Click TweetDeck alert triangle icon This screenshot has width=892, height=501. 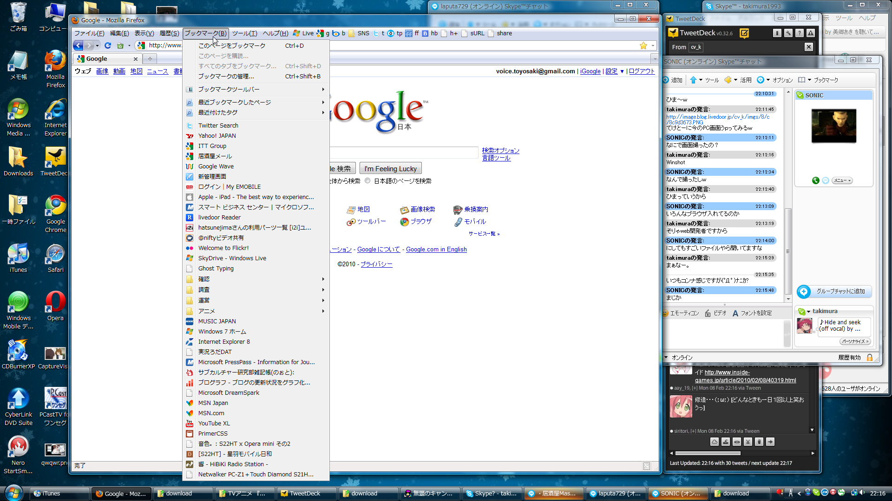811,33
